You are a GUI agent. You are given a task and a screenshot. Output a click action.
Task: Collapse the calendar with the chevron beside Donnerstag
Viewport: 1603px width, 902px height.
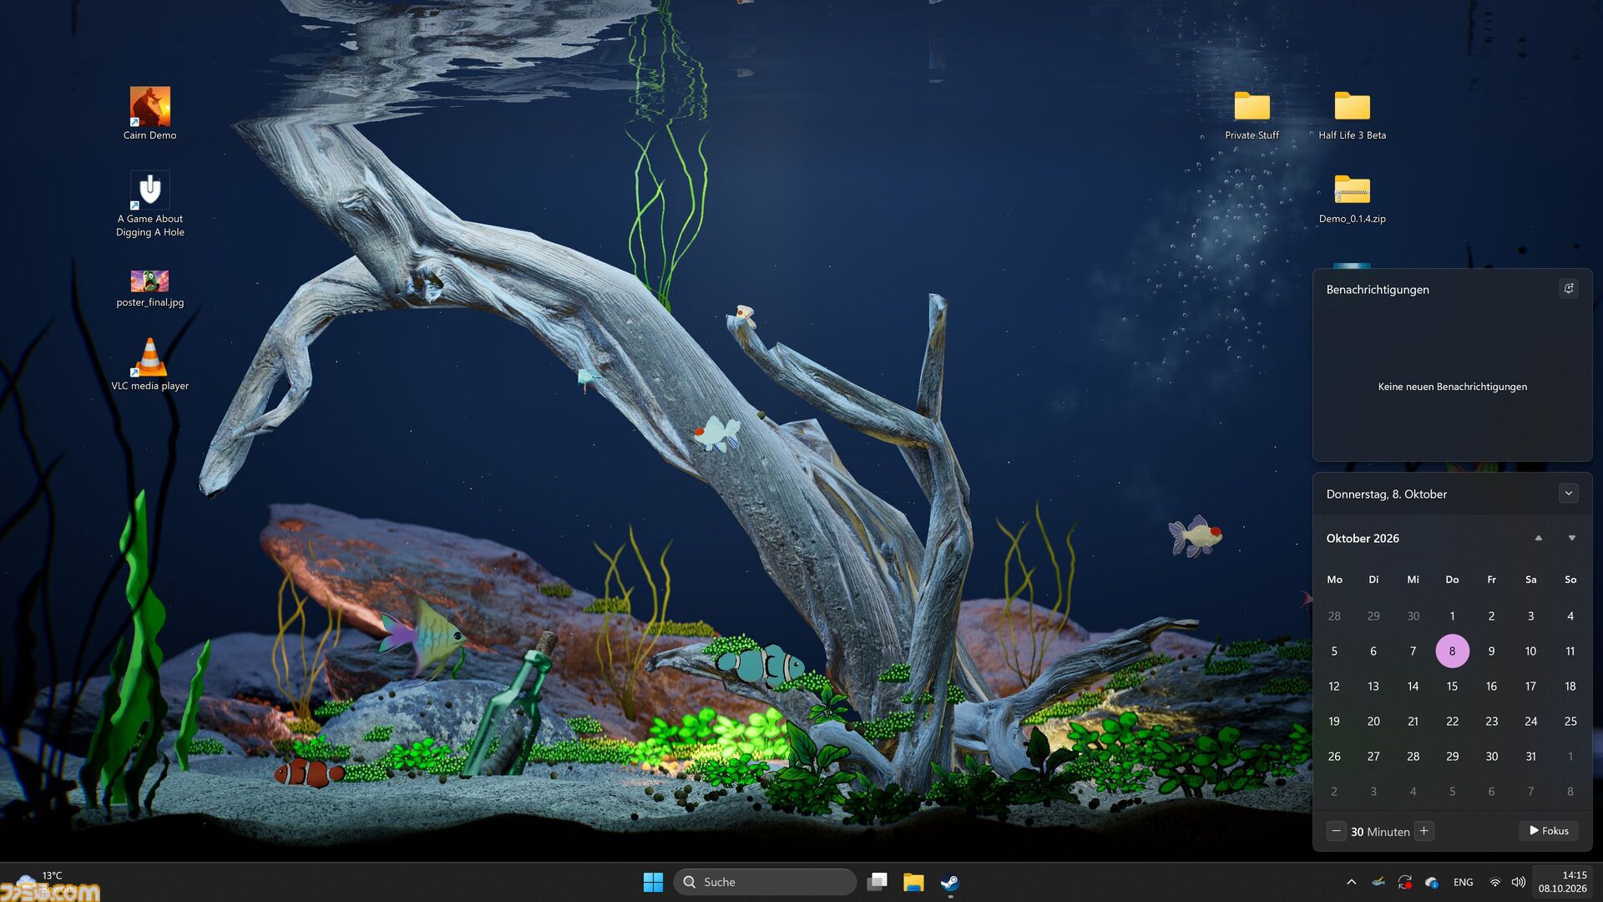pos(1569,494)
